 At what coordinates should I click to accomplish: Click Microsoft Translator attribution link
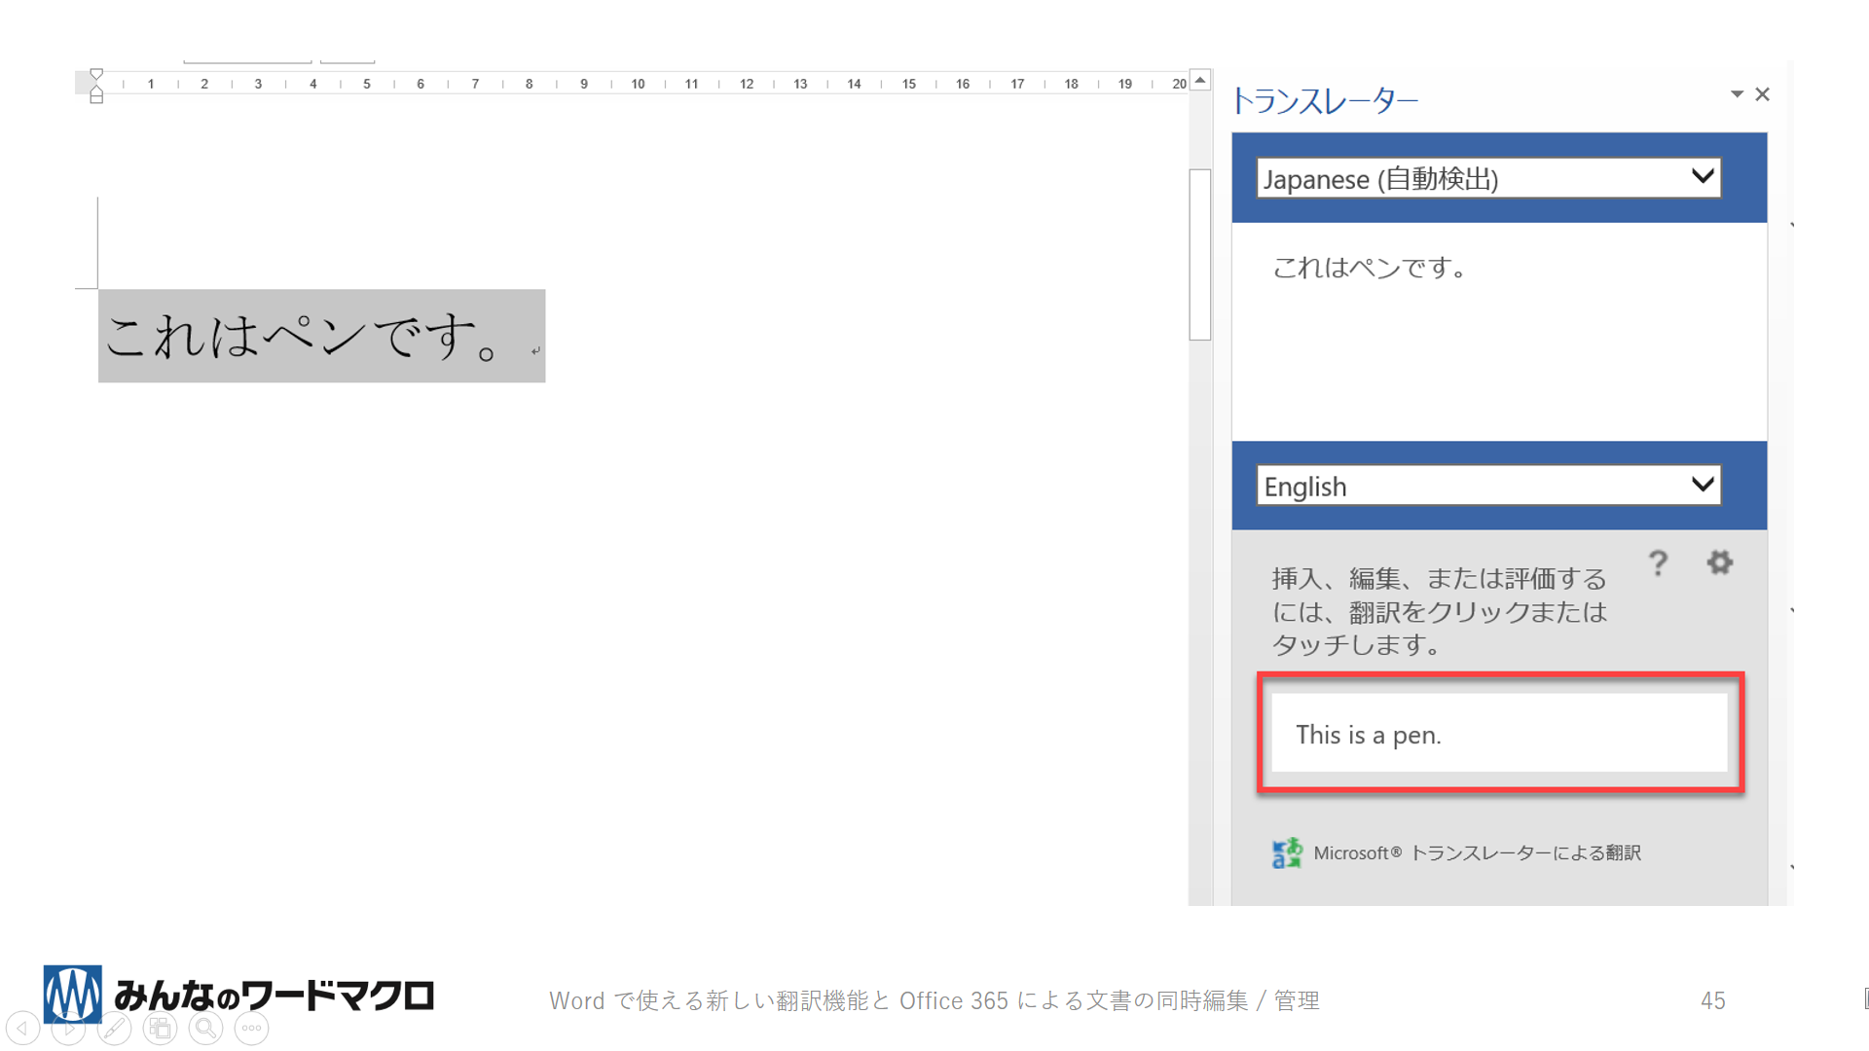1477,853
